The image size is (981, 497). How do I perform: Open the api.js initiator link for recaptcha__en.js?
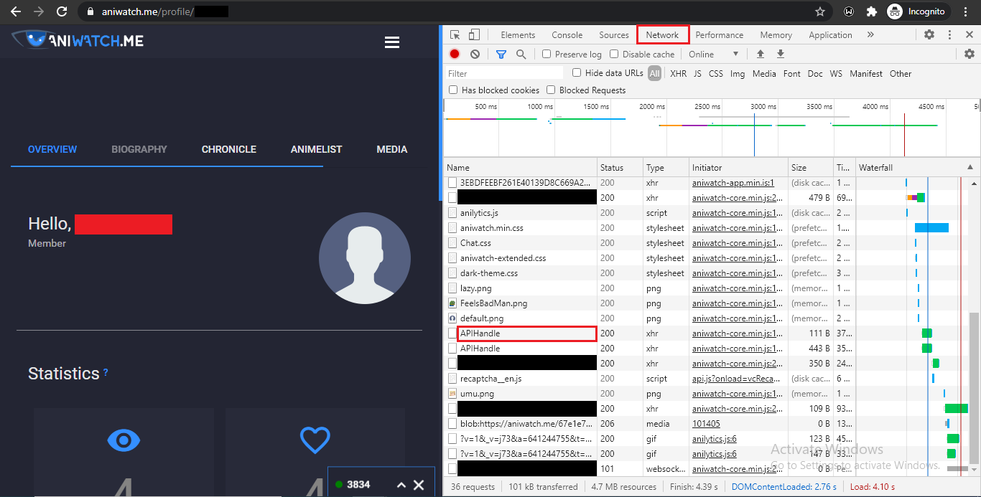click(x=737, y=378)
